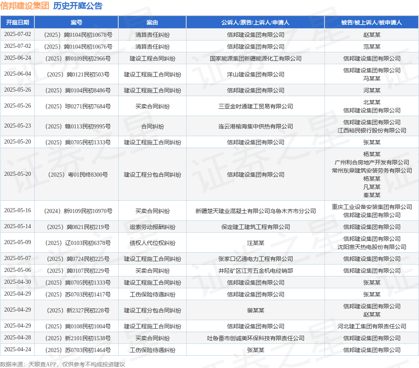419x368 pixels.
Task: Click the 信邦建设集团 title text
Action: (x=25, y=6)
